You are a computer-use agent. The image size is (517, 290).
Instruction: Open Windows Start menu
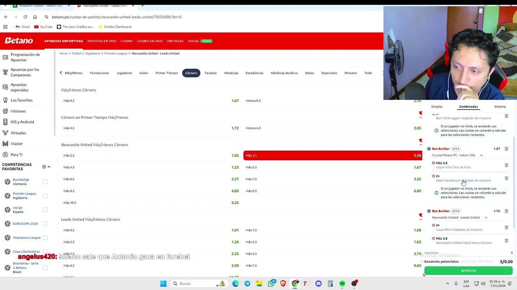pyautogui.click(x=163, y=284)
